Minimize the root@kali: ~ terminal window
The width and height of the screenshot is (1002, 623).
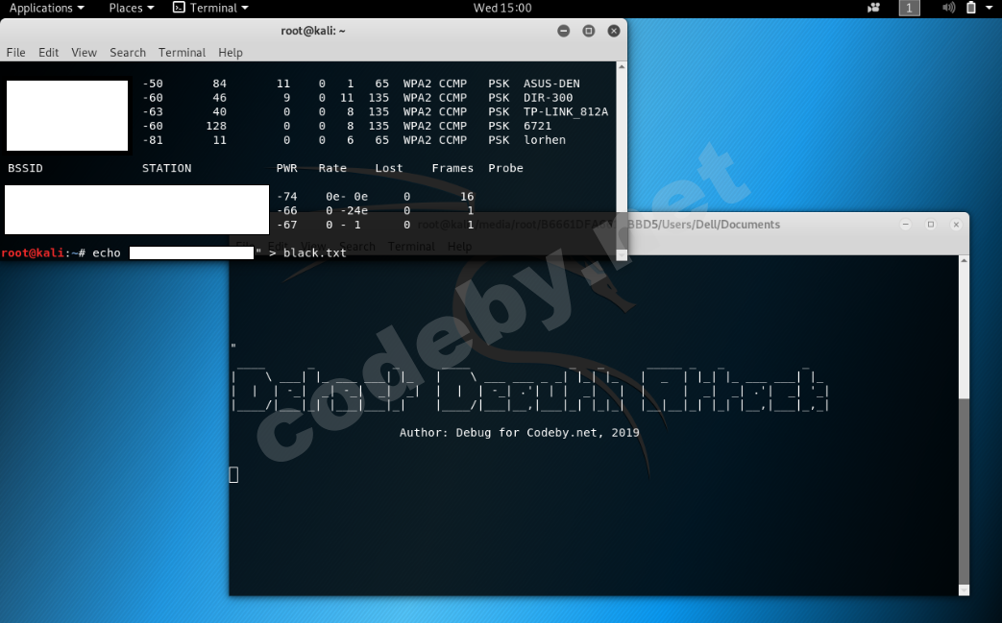(x=564, y=31)
